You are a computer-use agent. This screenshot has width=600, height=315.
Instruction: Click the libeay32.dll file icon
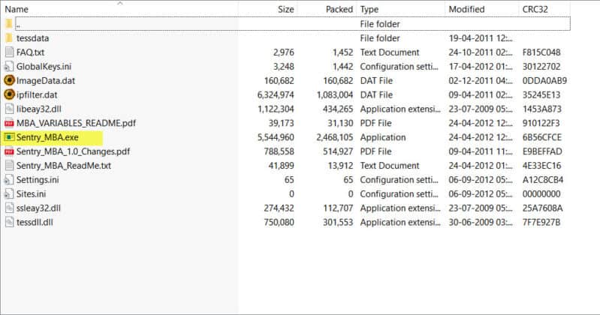[x=9, y=109]
